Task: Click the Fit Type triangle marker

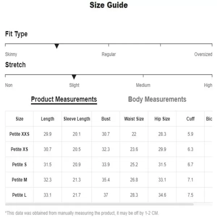Action: tap(57, 46)
